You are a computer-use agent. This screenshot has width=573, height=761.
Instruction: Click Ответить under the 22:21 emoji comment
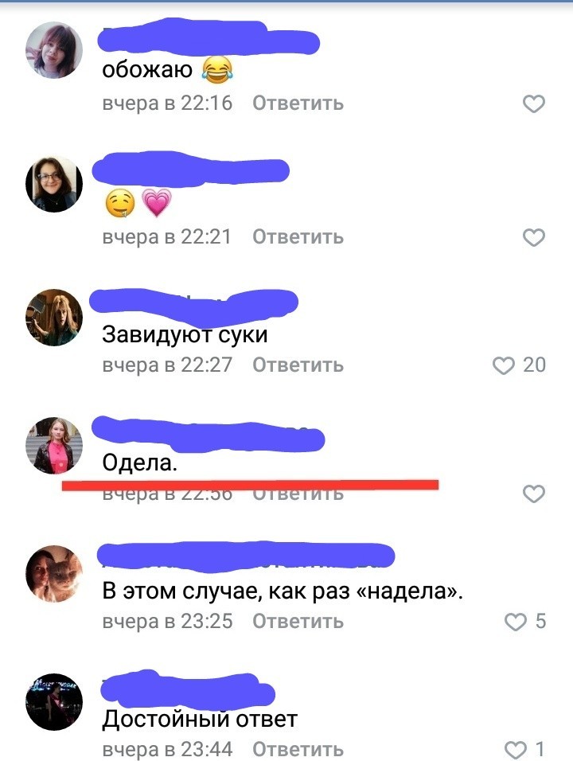(298, 237)
